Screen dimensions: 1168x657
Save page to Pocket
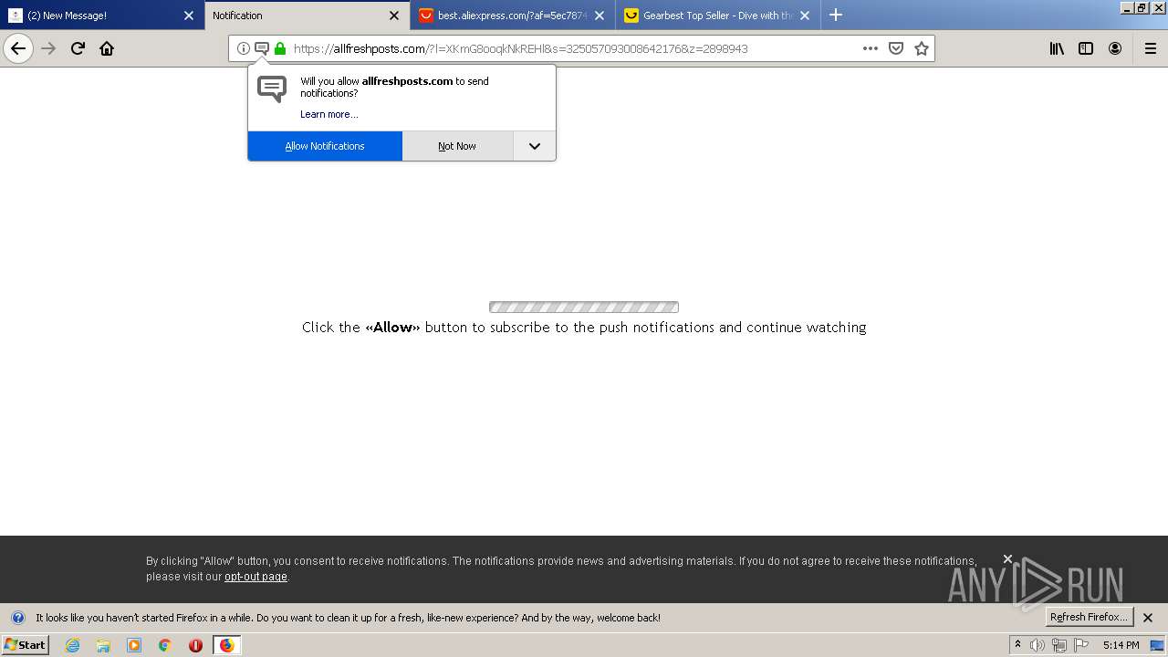click(x=896, y=48)
